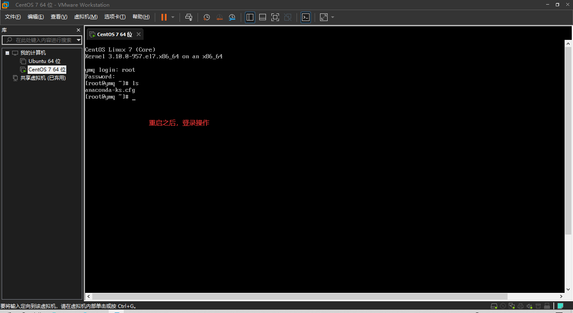Click the magnifier icon in library search

9,40
